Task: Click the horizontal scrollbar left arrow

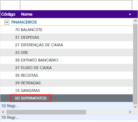Action: tap(3, 112)
